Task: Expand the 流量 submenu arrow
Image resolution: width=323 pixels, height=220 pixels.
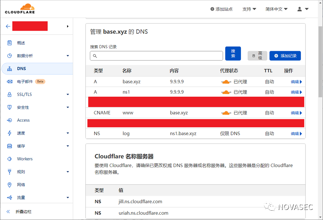Action: coord(68,197)
